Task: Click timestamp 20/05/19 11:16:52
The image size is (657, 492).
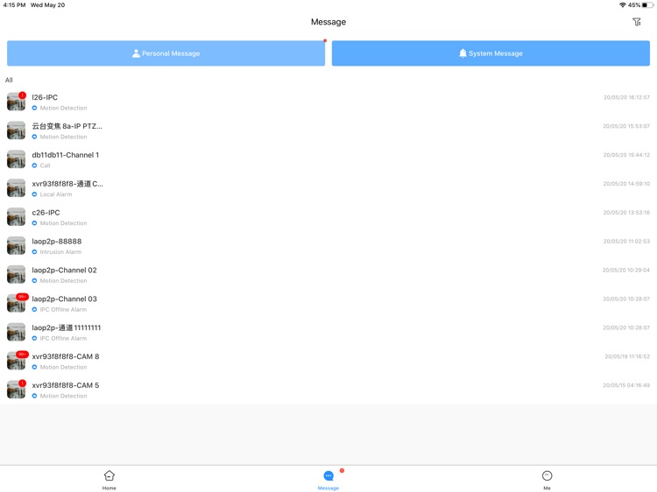Action: click(x=627, y=357)
